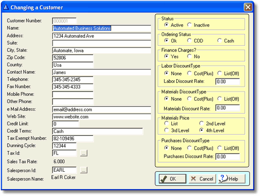
Task: Click the Tax Exempt Number field
Action: (73, 138)
